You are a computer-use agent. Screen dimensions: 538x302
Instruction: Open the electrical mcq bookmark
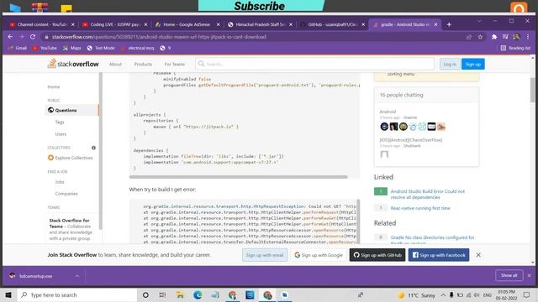(x=138, y=48)
